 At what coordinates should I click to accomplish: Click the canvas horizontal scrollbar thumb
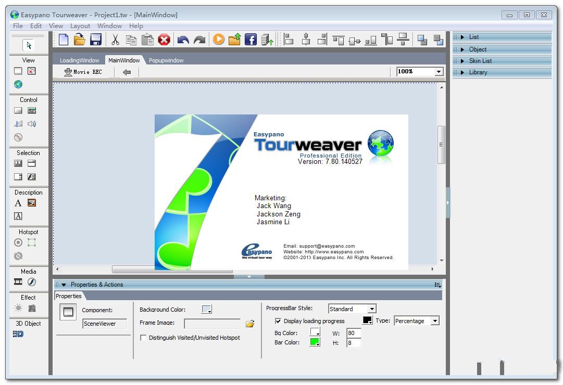coord(172,269)
